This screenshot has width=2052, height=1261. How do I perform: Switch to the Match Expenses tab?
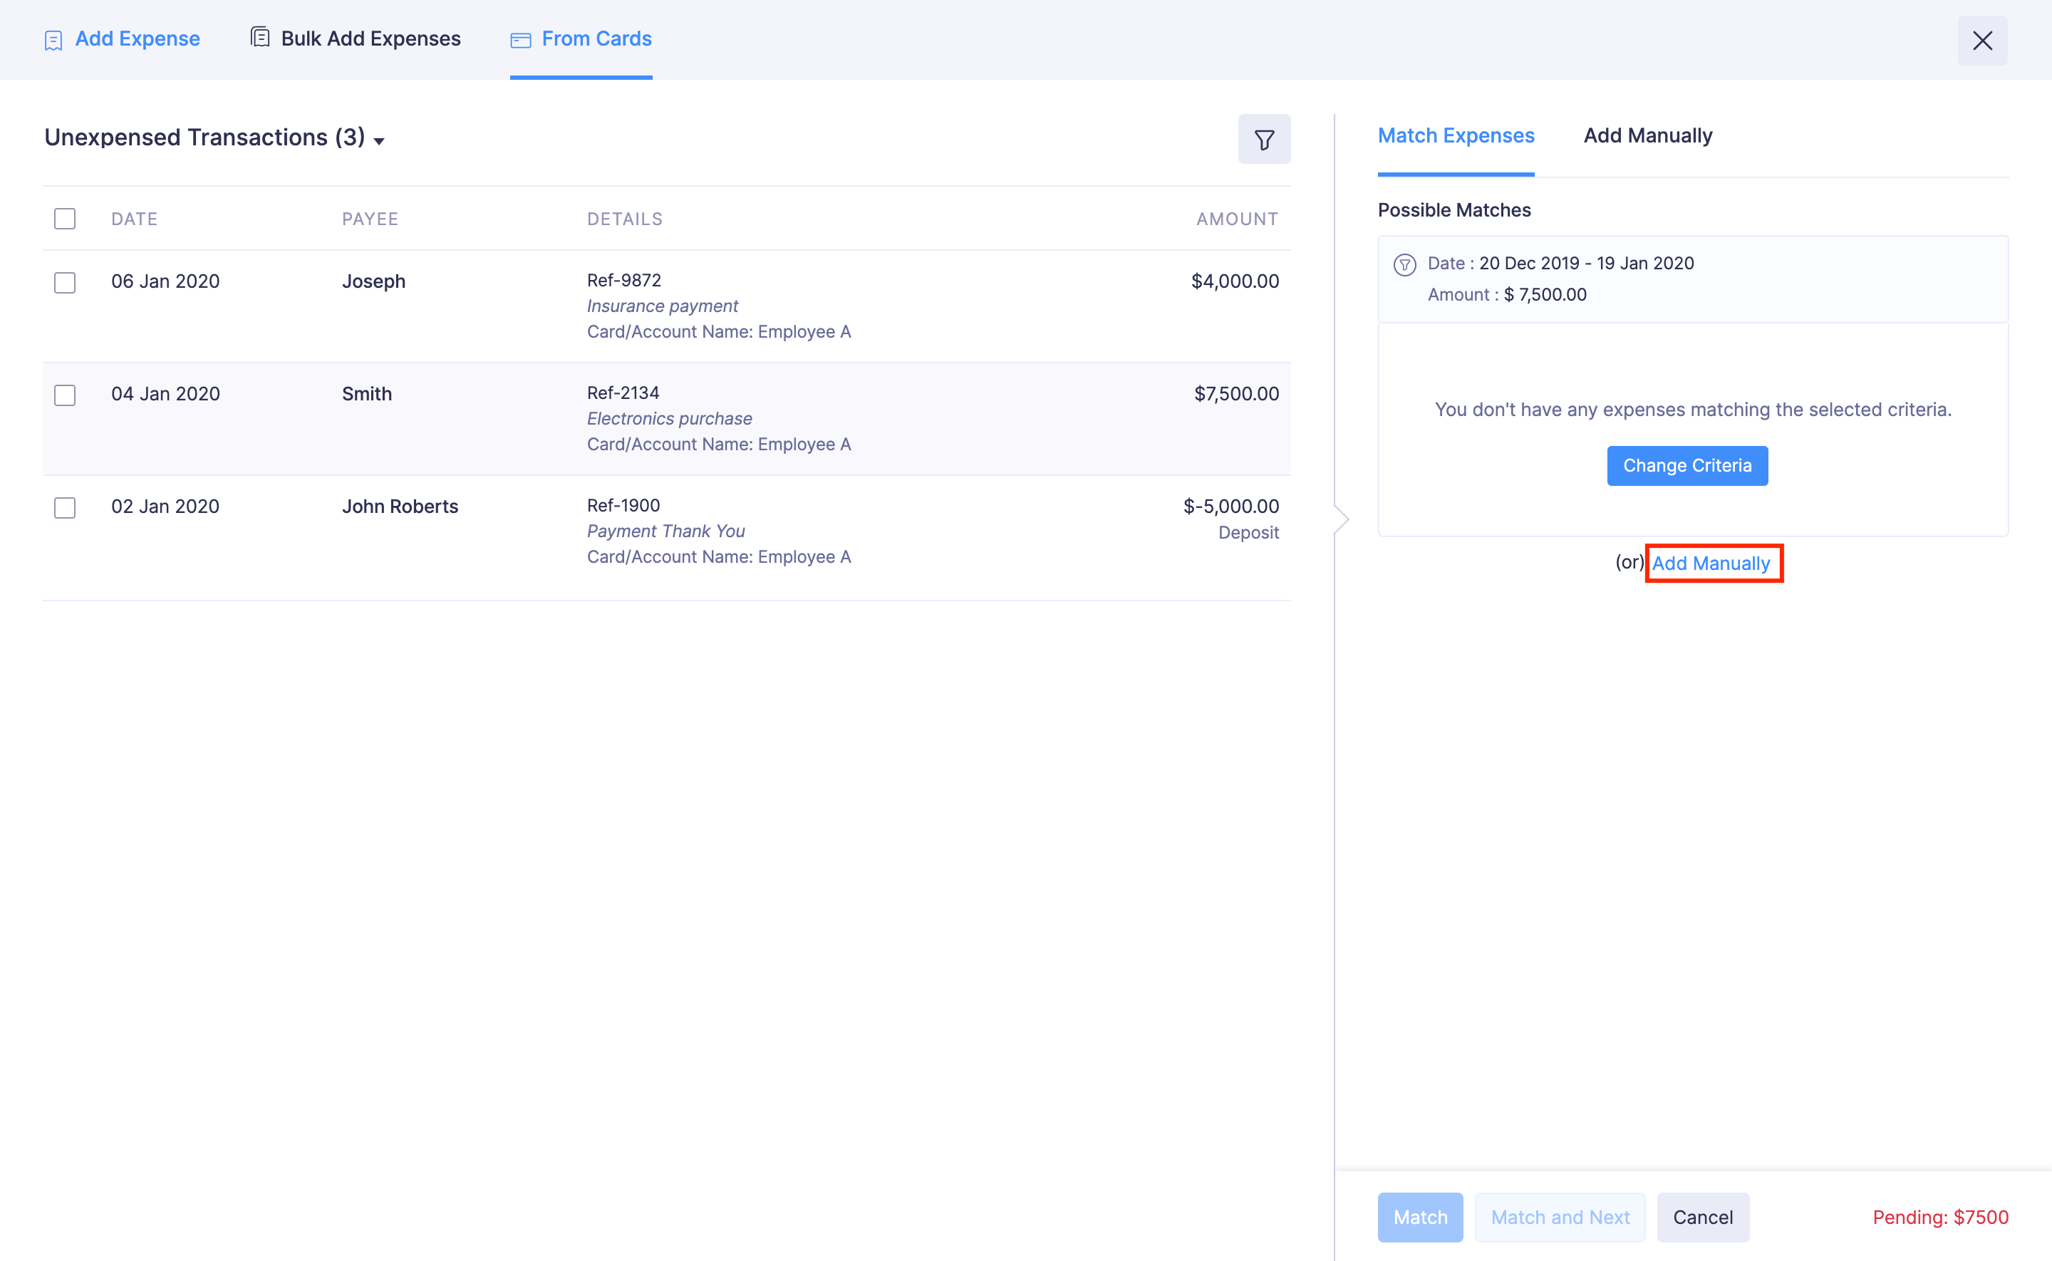1455,135
